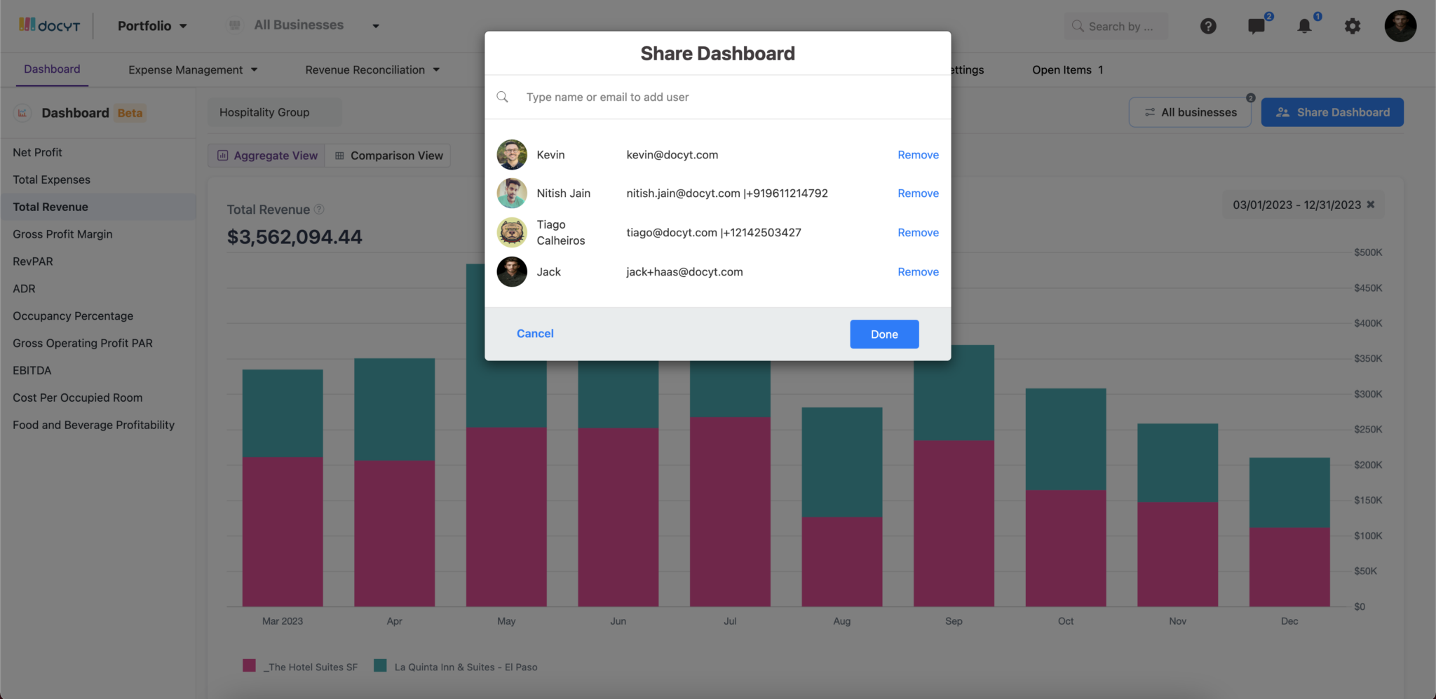Switch to Comparison View

[x=388, y=155]
